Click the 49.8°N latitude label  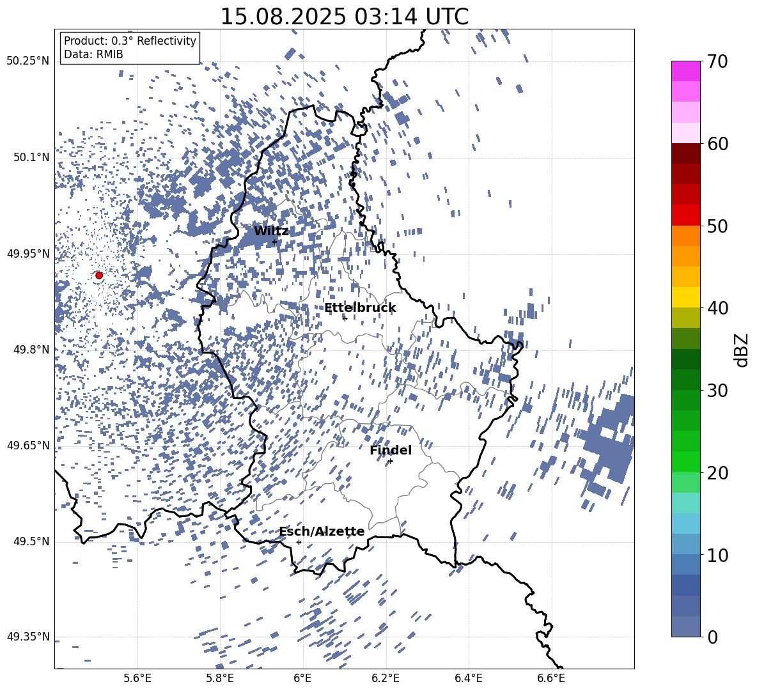31,350
